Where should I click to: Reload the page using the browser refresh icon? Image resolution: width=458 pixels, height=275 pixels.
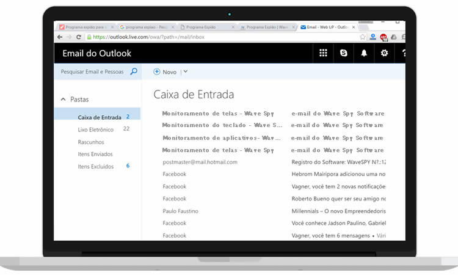click(79, 37)
